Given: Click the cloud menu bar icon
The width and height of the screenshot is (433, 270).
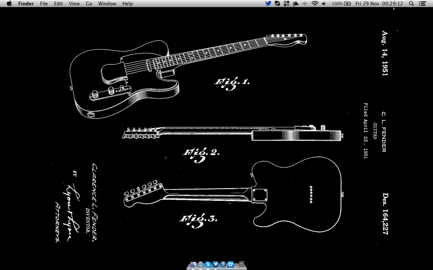Looking at the screenshot, I should click(296, 3).
